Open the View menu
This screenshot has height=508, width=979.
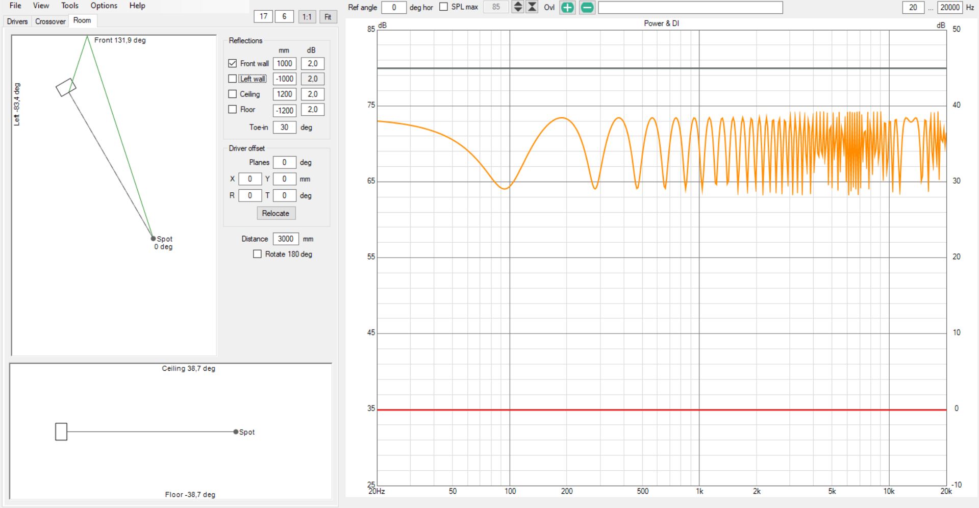(x=41, y=6)
